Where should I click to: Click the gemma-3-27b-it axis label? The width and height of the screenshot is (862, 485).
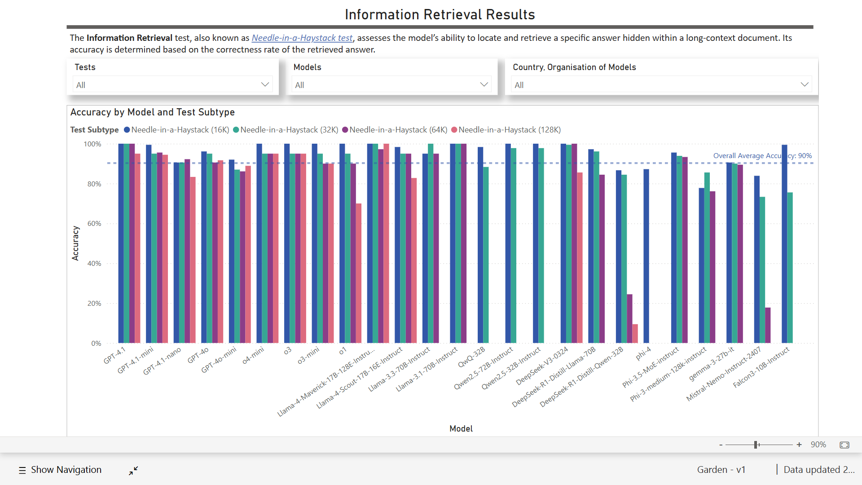pos(712,364)
